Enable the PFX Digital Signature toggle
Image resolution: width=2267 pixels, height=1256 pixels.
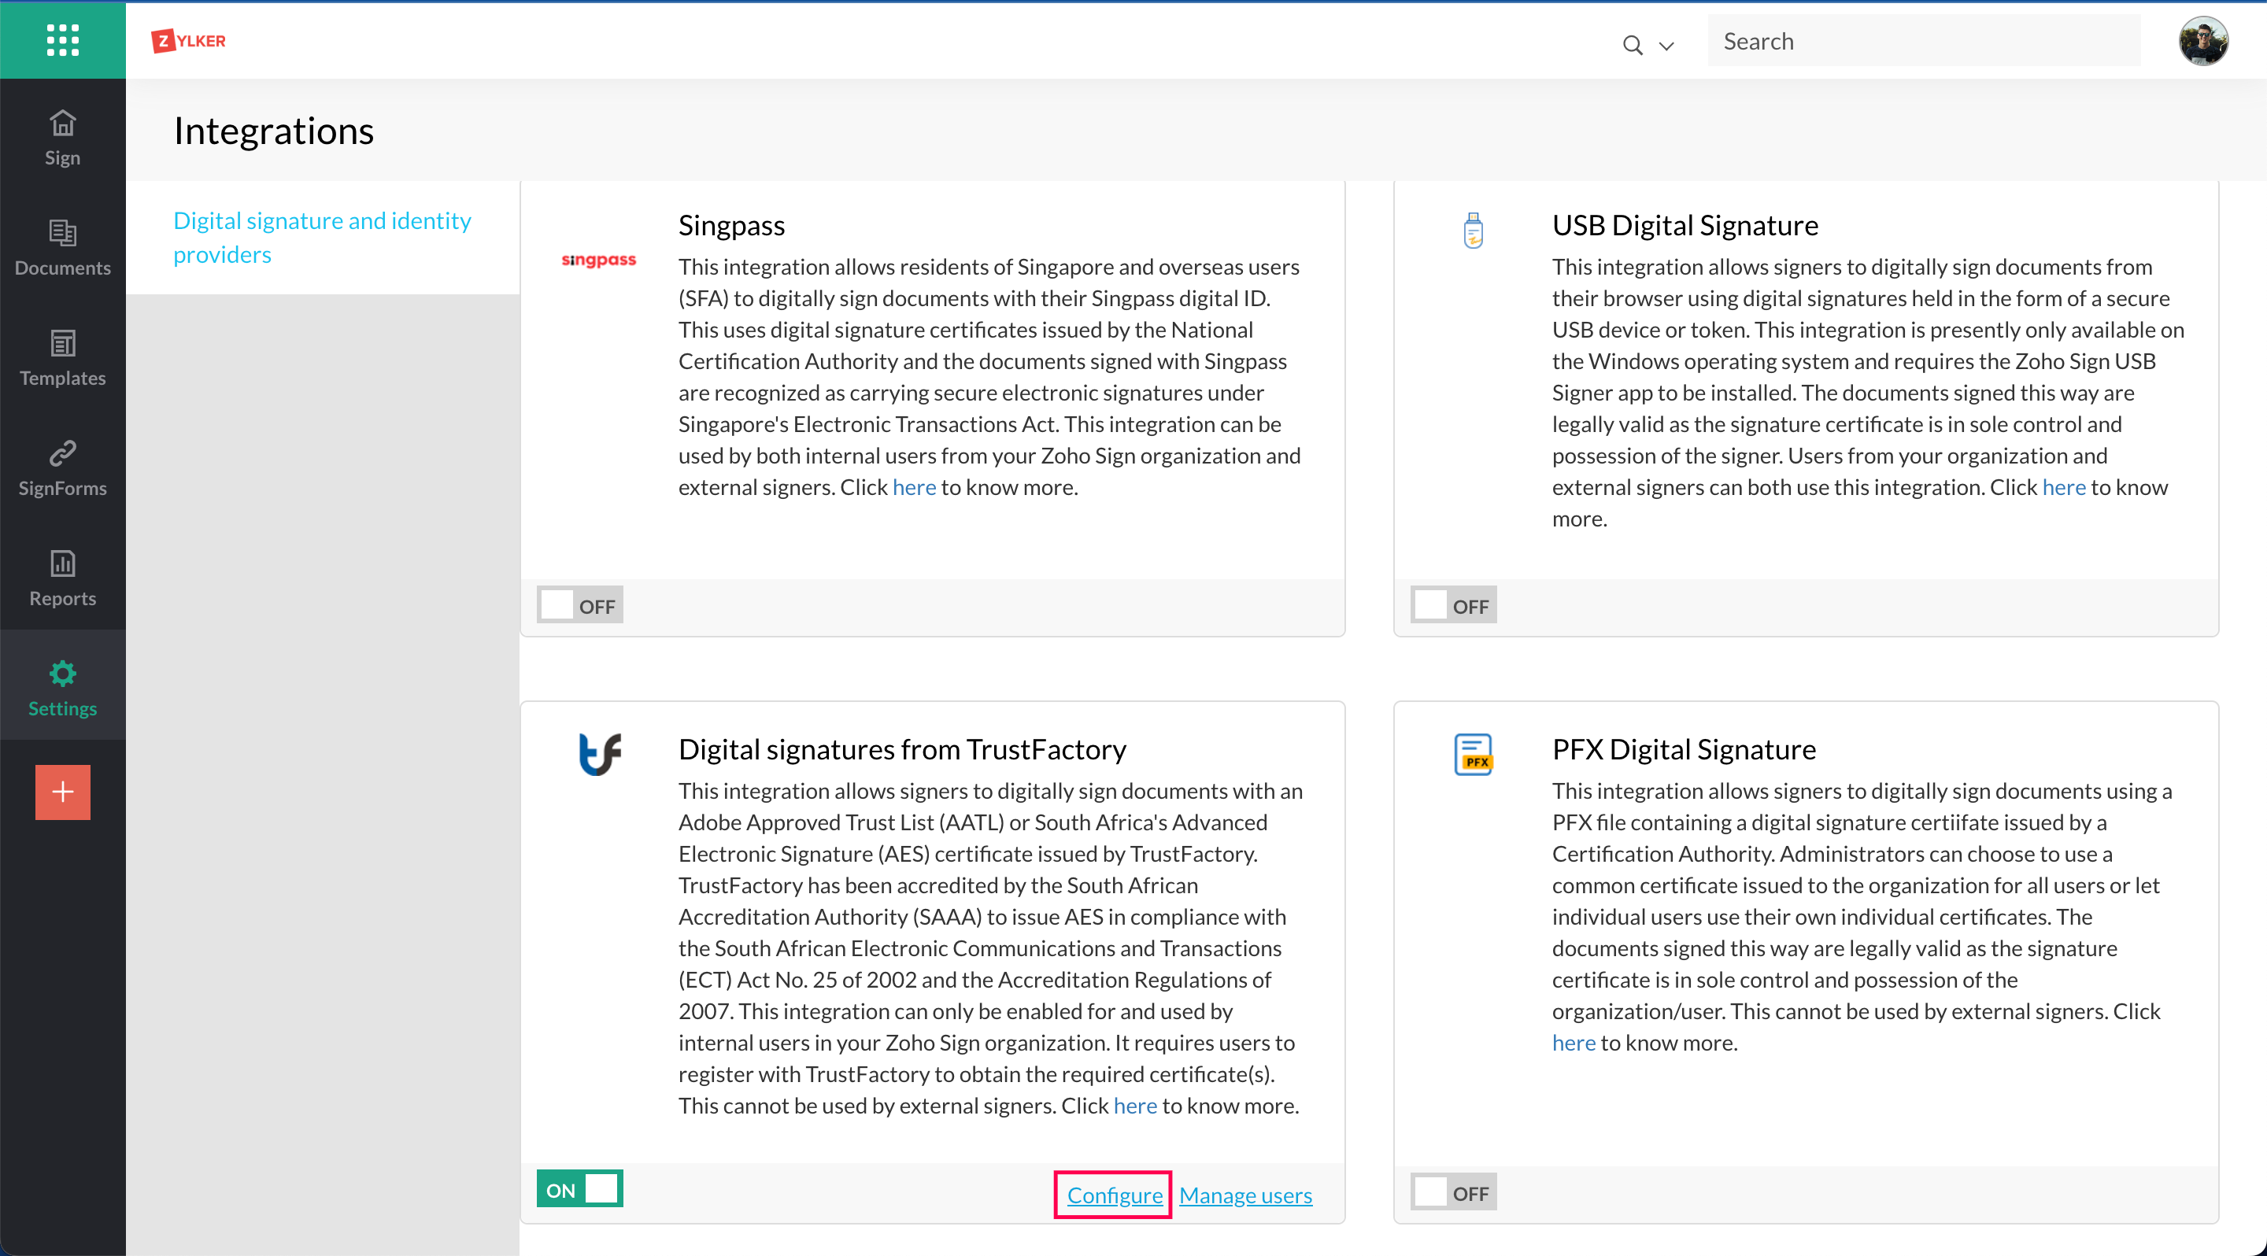tap(1453, 1193)
